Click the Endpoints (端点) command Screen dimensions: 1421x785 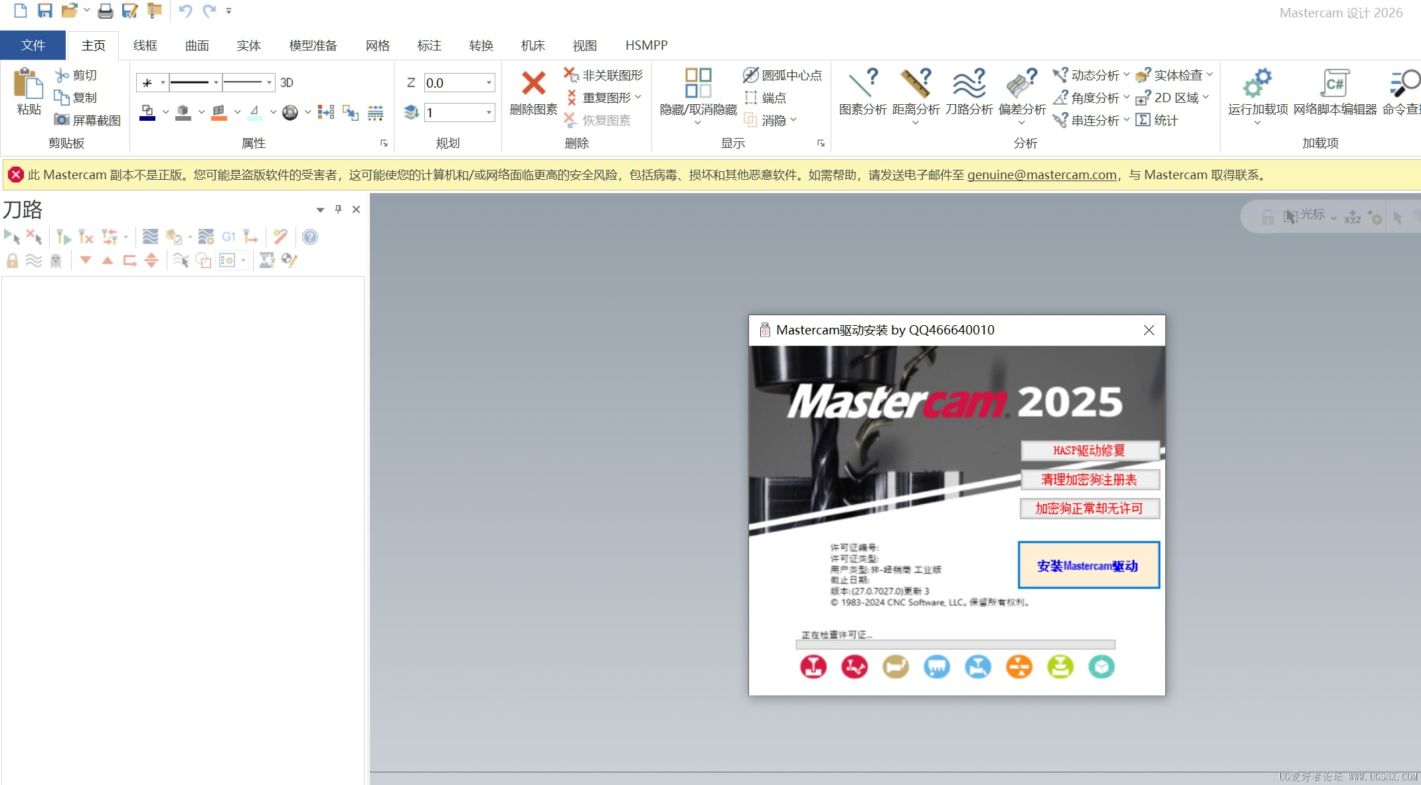click(x=765, y=98)
